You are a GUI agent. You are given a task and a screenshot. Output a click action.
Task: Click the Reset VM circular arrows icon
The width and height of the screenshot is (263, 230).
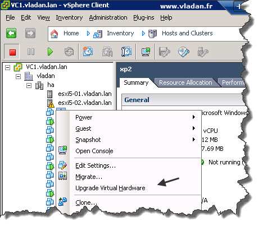[x=69, y=52]
